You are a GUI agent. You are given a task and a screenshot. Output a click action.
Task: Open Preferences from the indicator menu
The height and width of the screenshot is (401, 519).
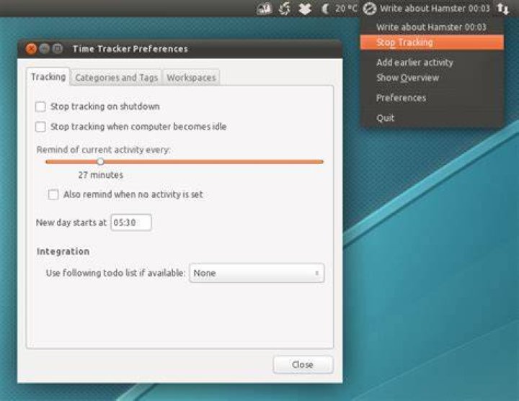tap(432, 98)
